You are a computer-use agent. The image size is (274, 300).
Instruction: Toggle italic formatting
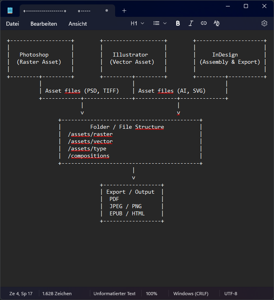[191, 23]
